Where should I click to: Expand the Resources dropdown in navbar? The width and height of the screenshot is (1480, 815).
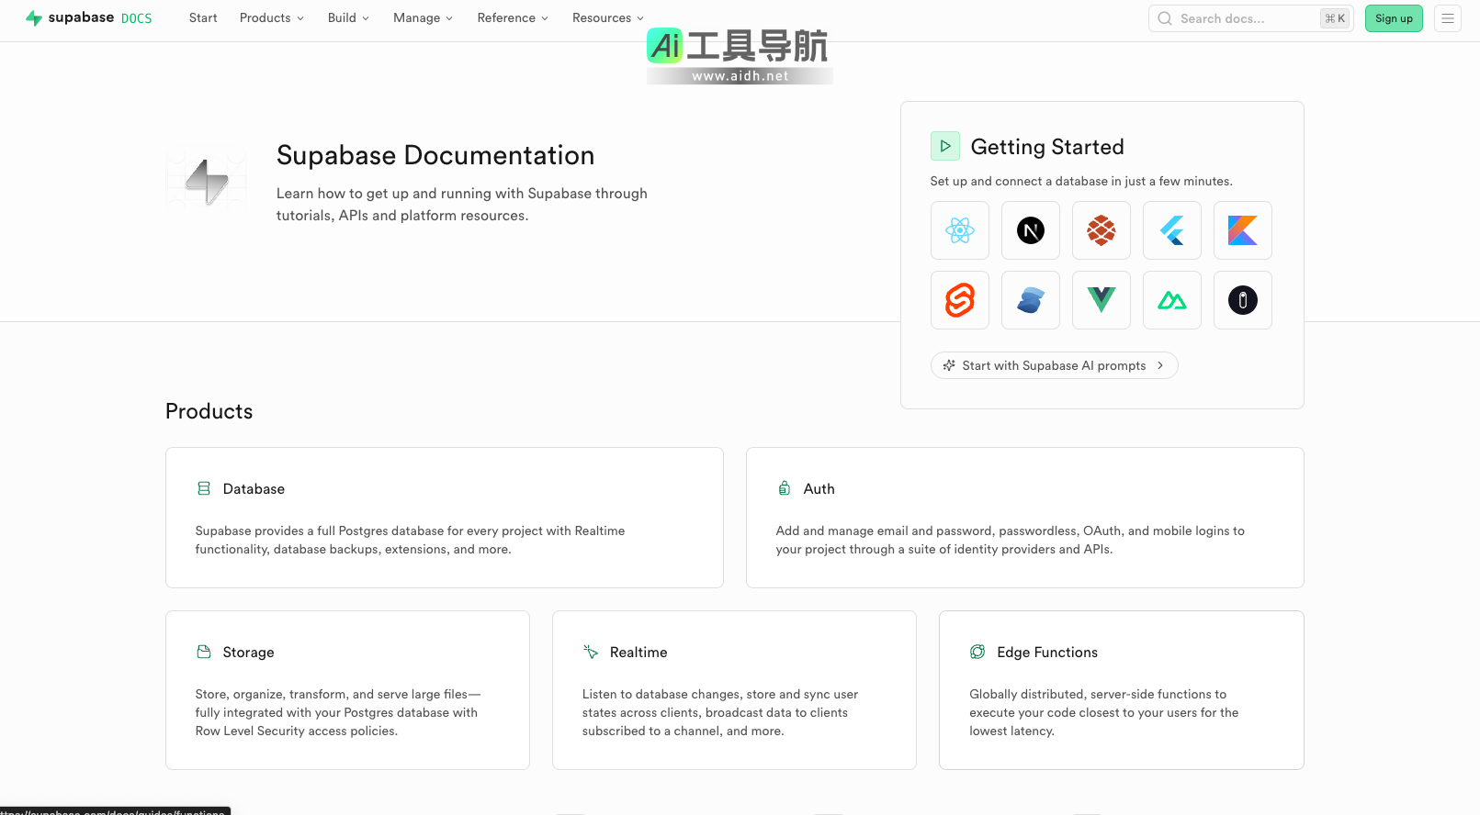607,18
